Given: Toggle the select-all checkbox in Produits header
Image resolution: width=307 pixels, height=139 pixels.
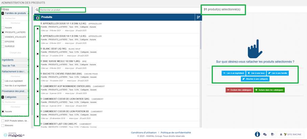Looking at the screenshot, I should point(37,18).
